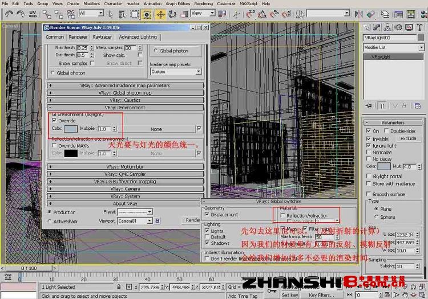The image size is (428, 299).
Task: Switch to the Display panel icon
Action: [409, 27]
